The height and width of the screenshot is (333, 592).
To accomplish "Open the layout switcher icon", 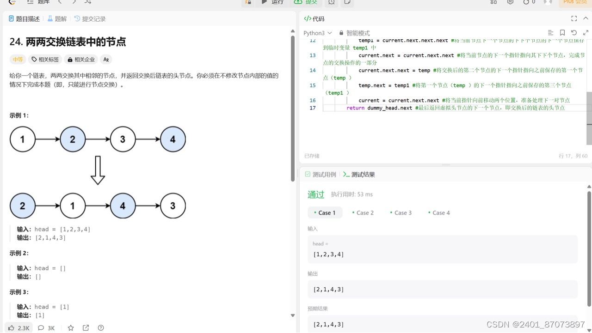I will pos(493,2).
